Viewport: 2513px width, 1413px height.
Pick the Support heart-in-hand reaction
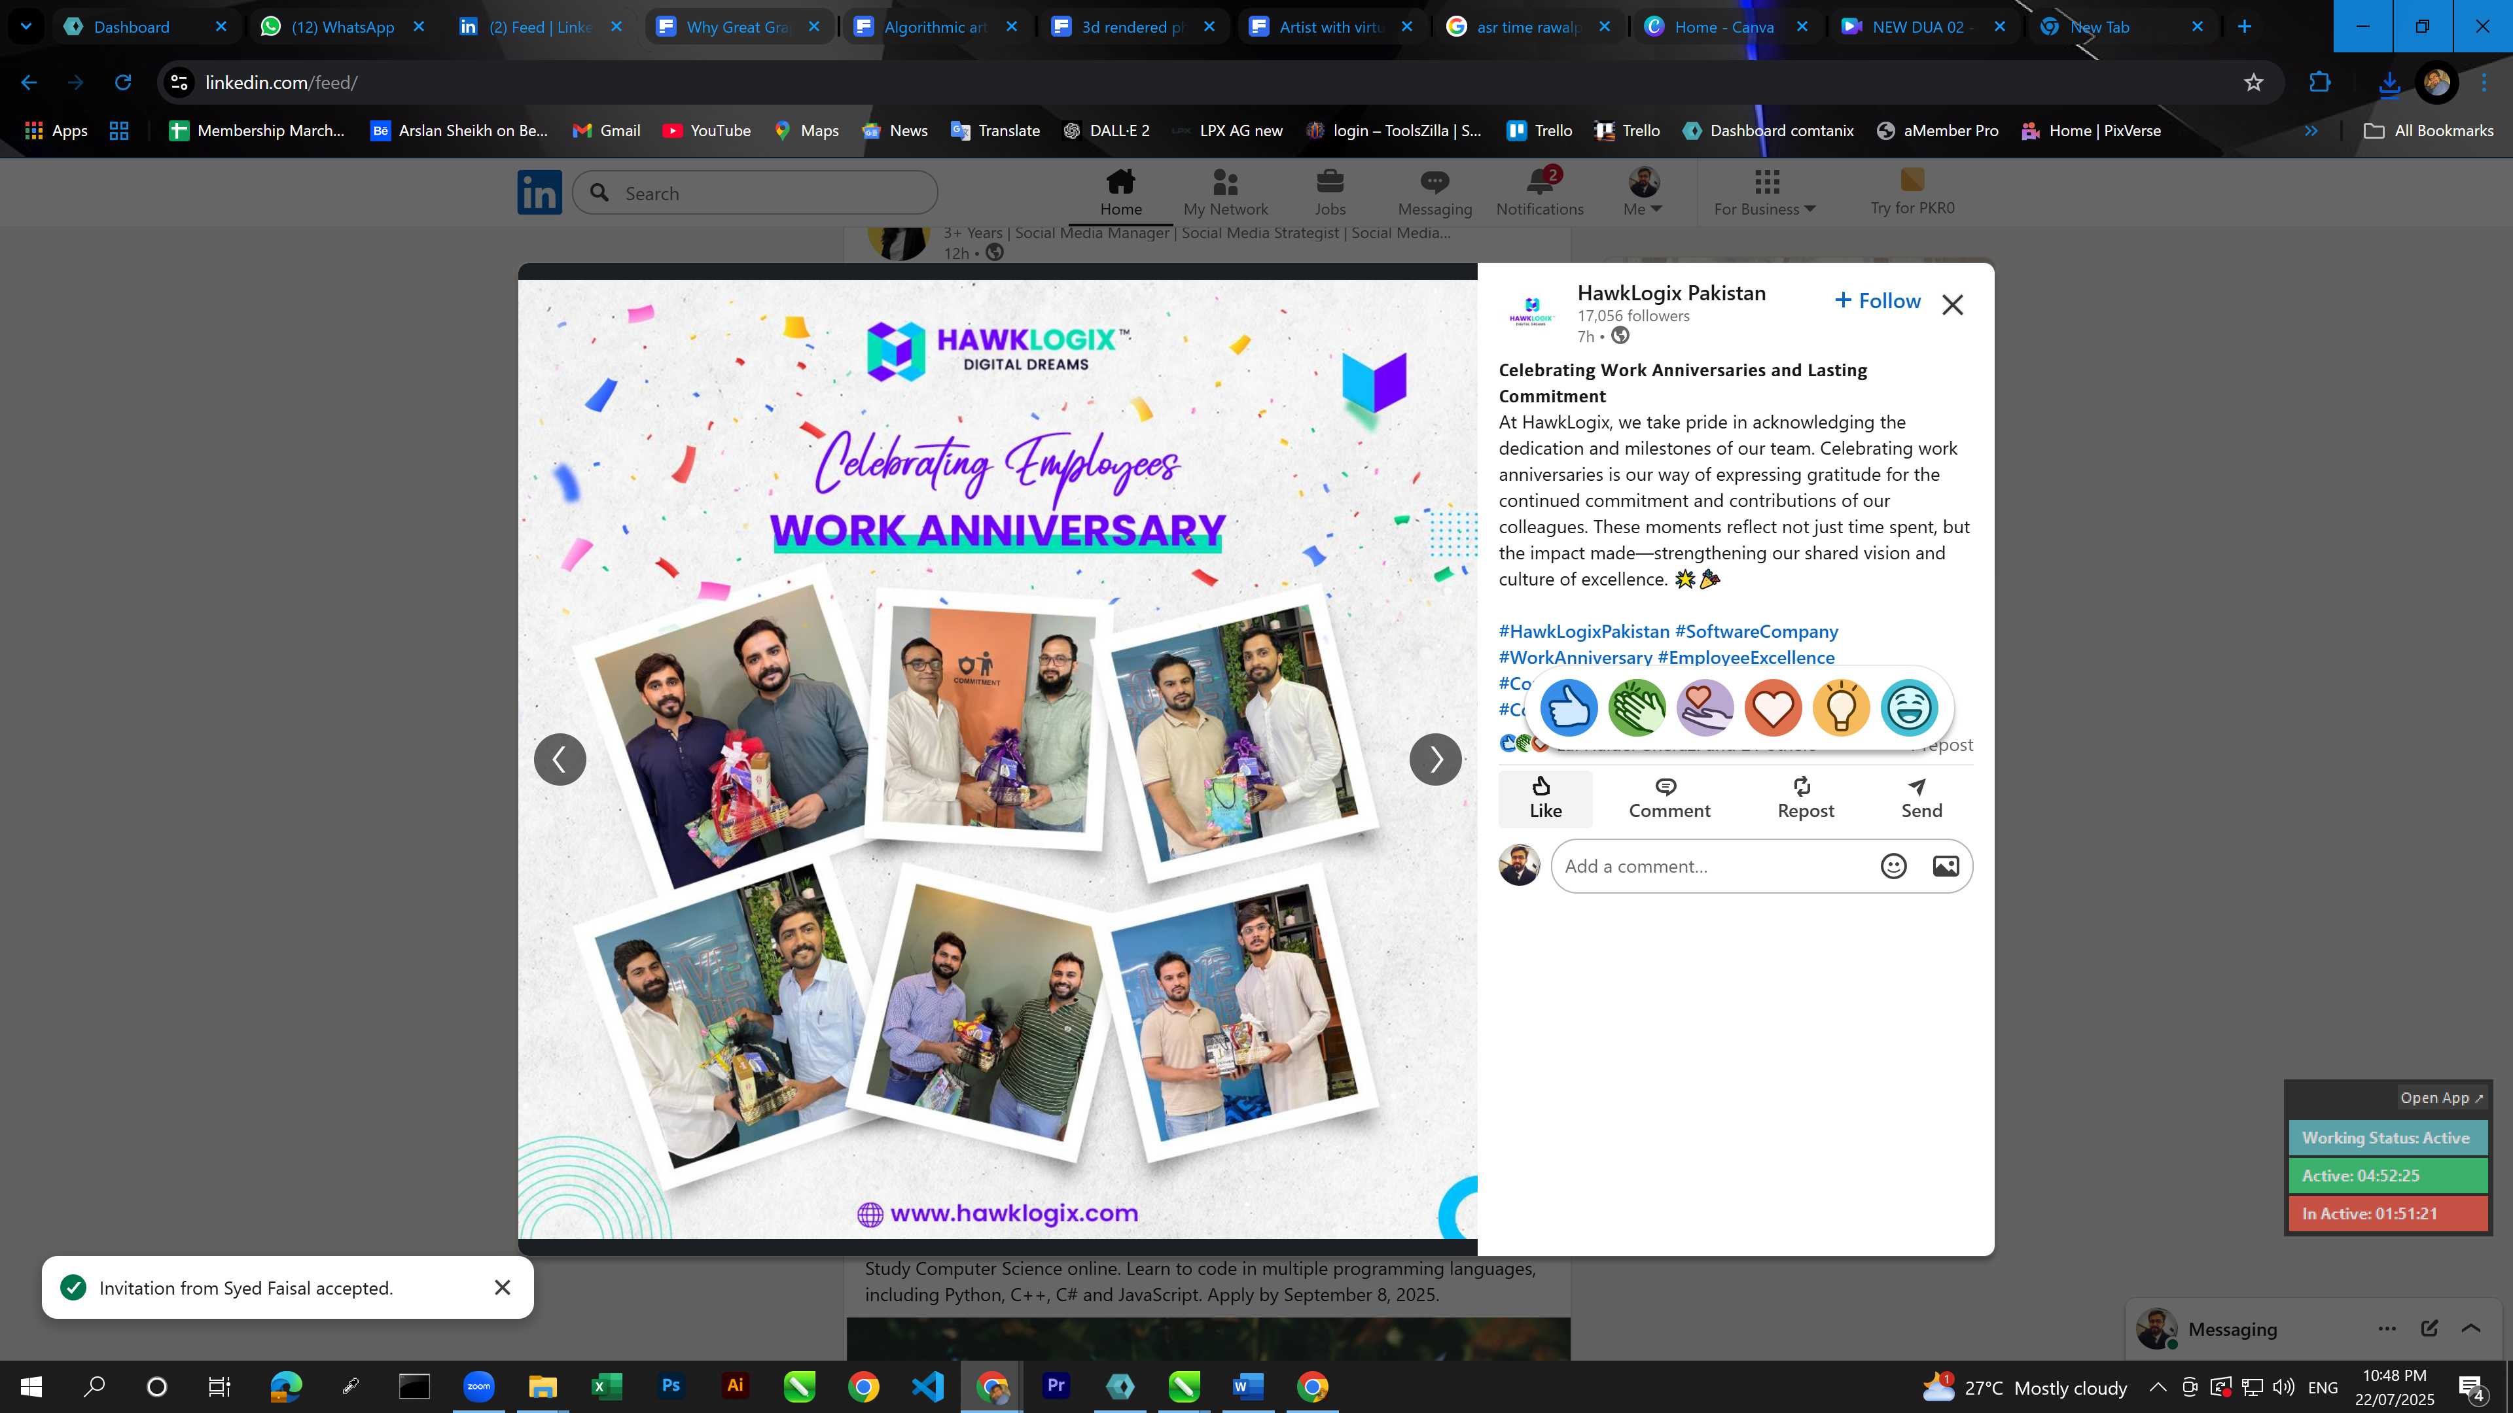coord(1705,707)
